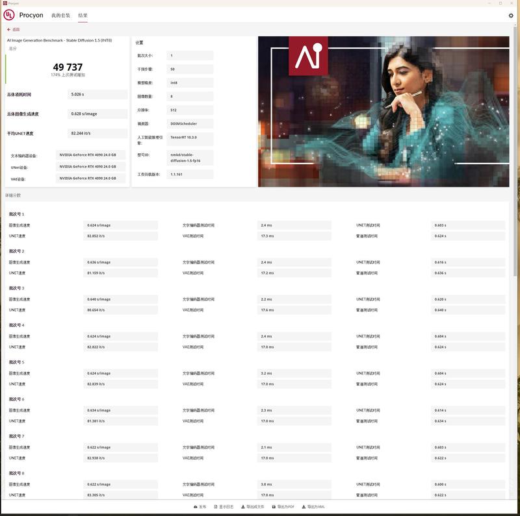Image resolution: width=520 pixels, height=516 pixels.
Task: Click 设置 settings panel heading
Action: pyautogui.click(x=139, y=43)
